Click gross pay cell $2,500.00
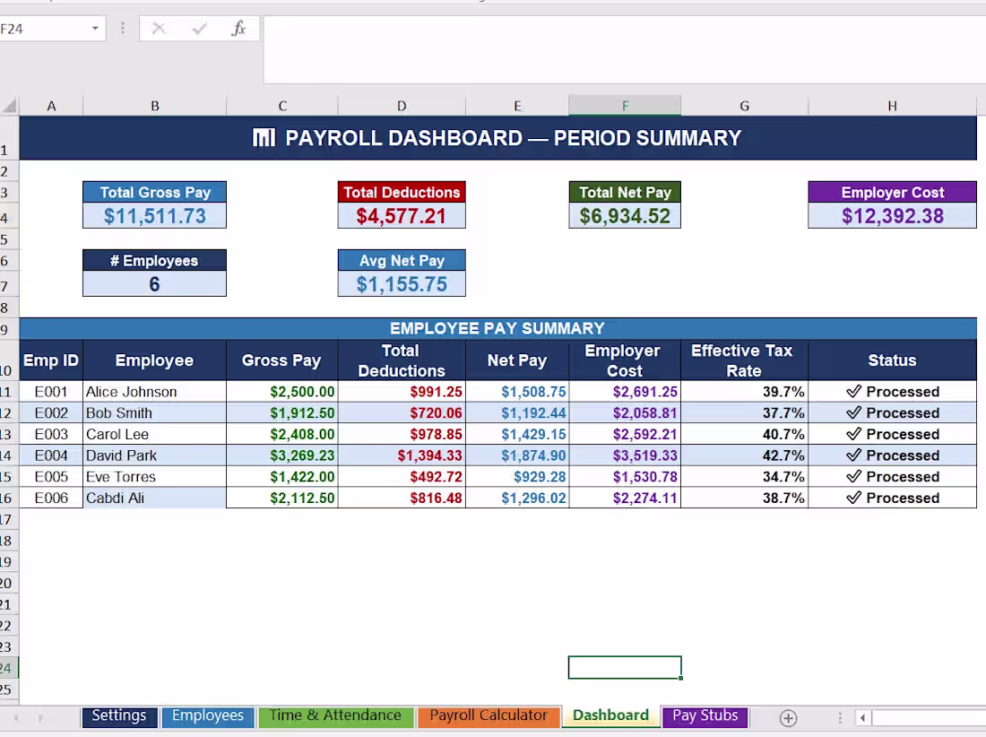Image resolution: width=986 pixels, height=737 pixels. pyautogui.click(x=282, y=392)
